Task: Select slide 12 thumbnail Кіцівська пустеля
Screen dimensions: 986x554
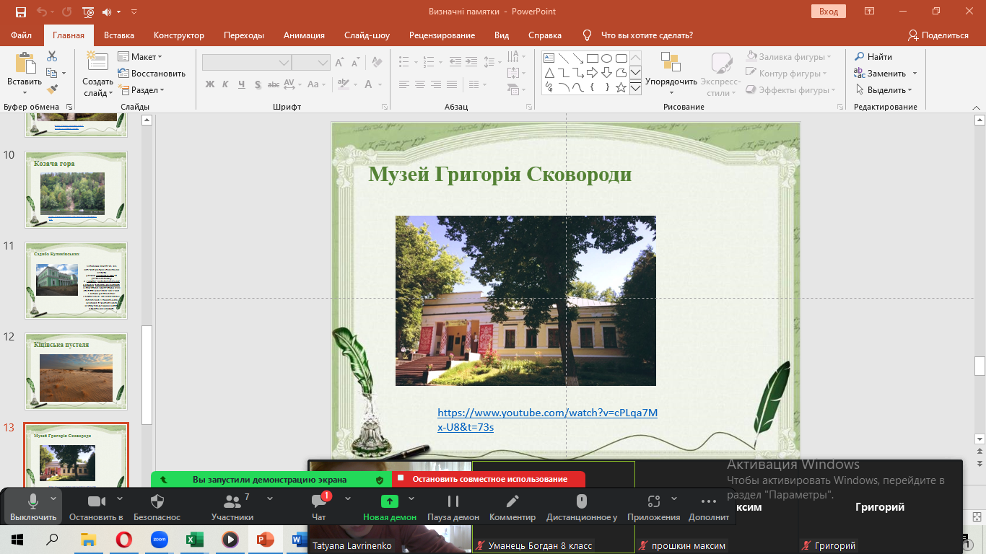Action: coord(76,371)
